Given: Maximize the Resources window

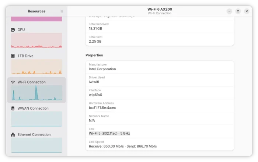Looking at the screenshot, I should (x=238, y=11).
